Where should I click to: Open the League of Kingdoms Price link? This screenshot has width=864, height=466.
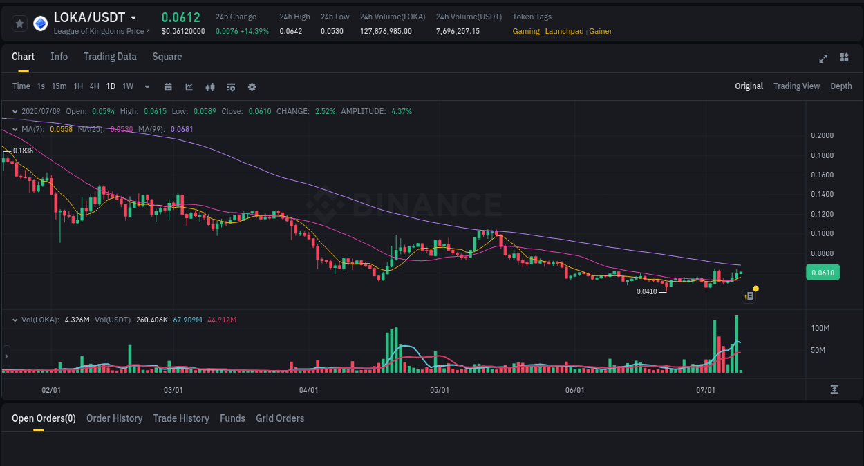tap(102, 31)
